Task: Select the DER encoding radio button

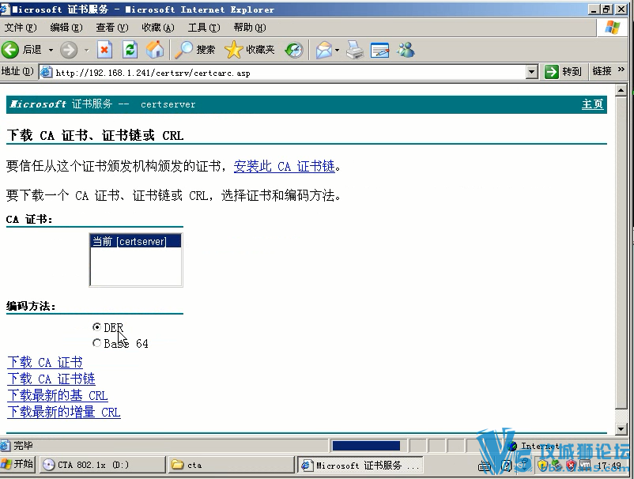Action: point(96,326)
